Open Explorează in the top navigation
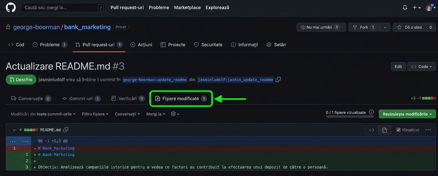The width and height of the screenshot is (438, 176). [217, 8]
